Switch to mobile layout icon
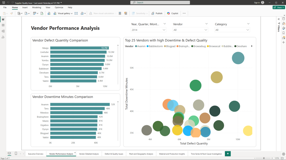The width and height of the screenshot is (286, 160). coord(16,154)
